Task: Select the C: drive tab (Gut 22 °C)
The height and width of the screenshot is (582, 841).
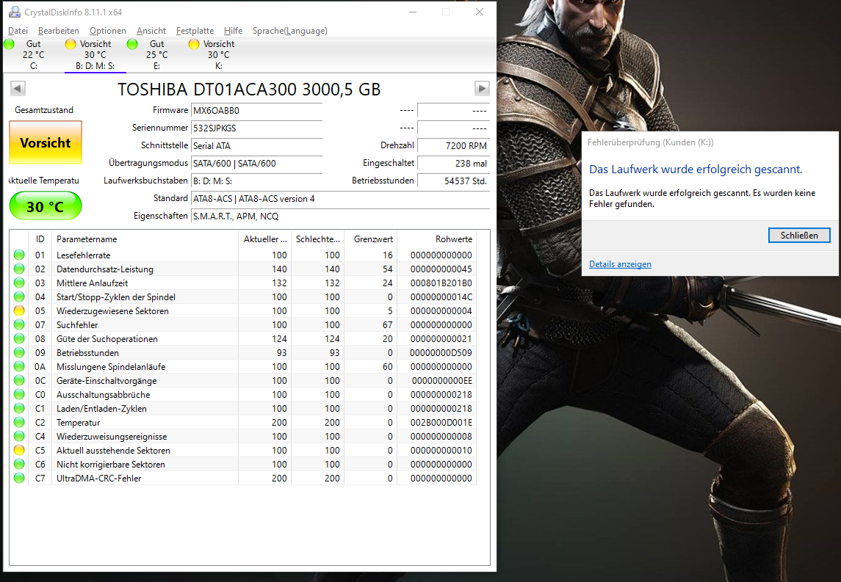Action: tap(33, 54)
